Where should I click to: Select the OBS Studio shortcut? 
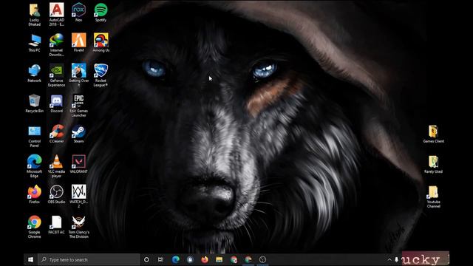click(56, 194)
